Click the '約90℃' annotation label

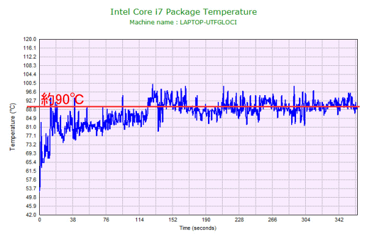pyautogui.click(x=62, y=99)
